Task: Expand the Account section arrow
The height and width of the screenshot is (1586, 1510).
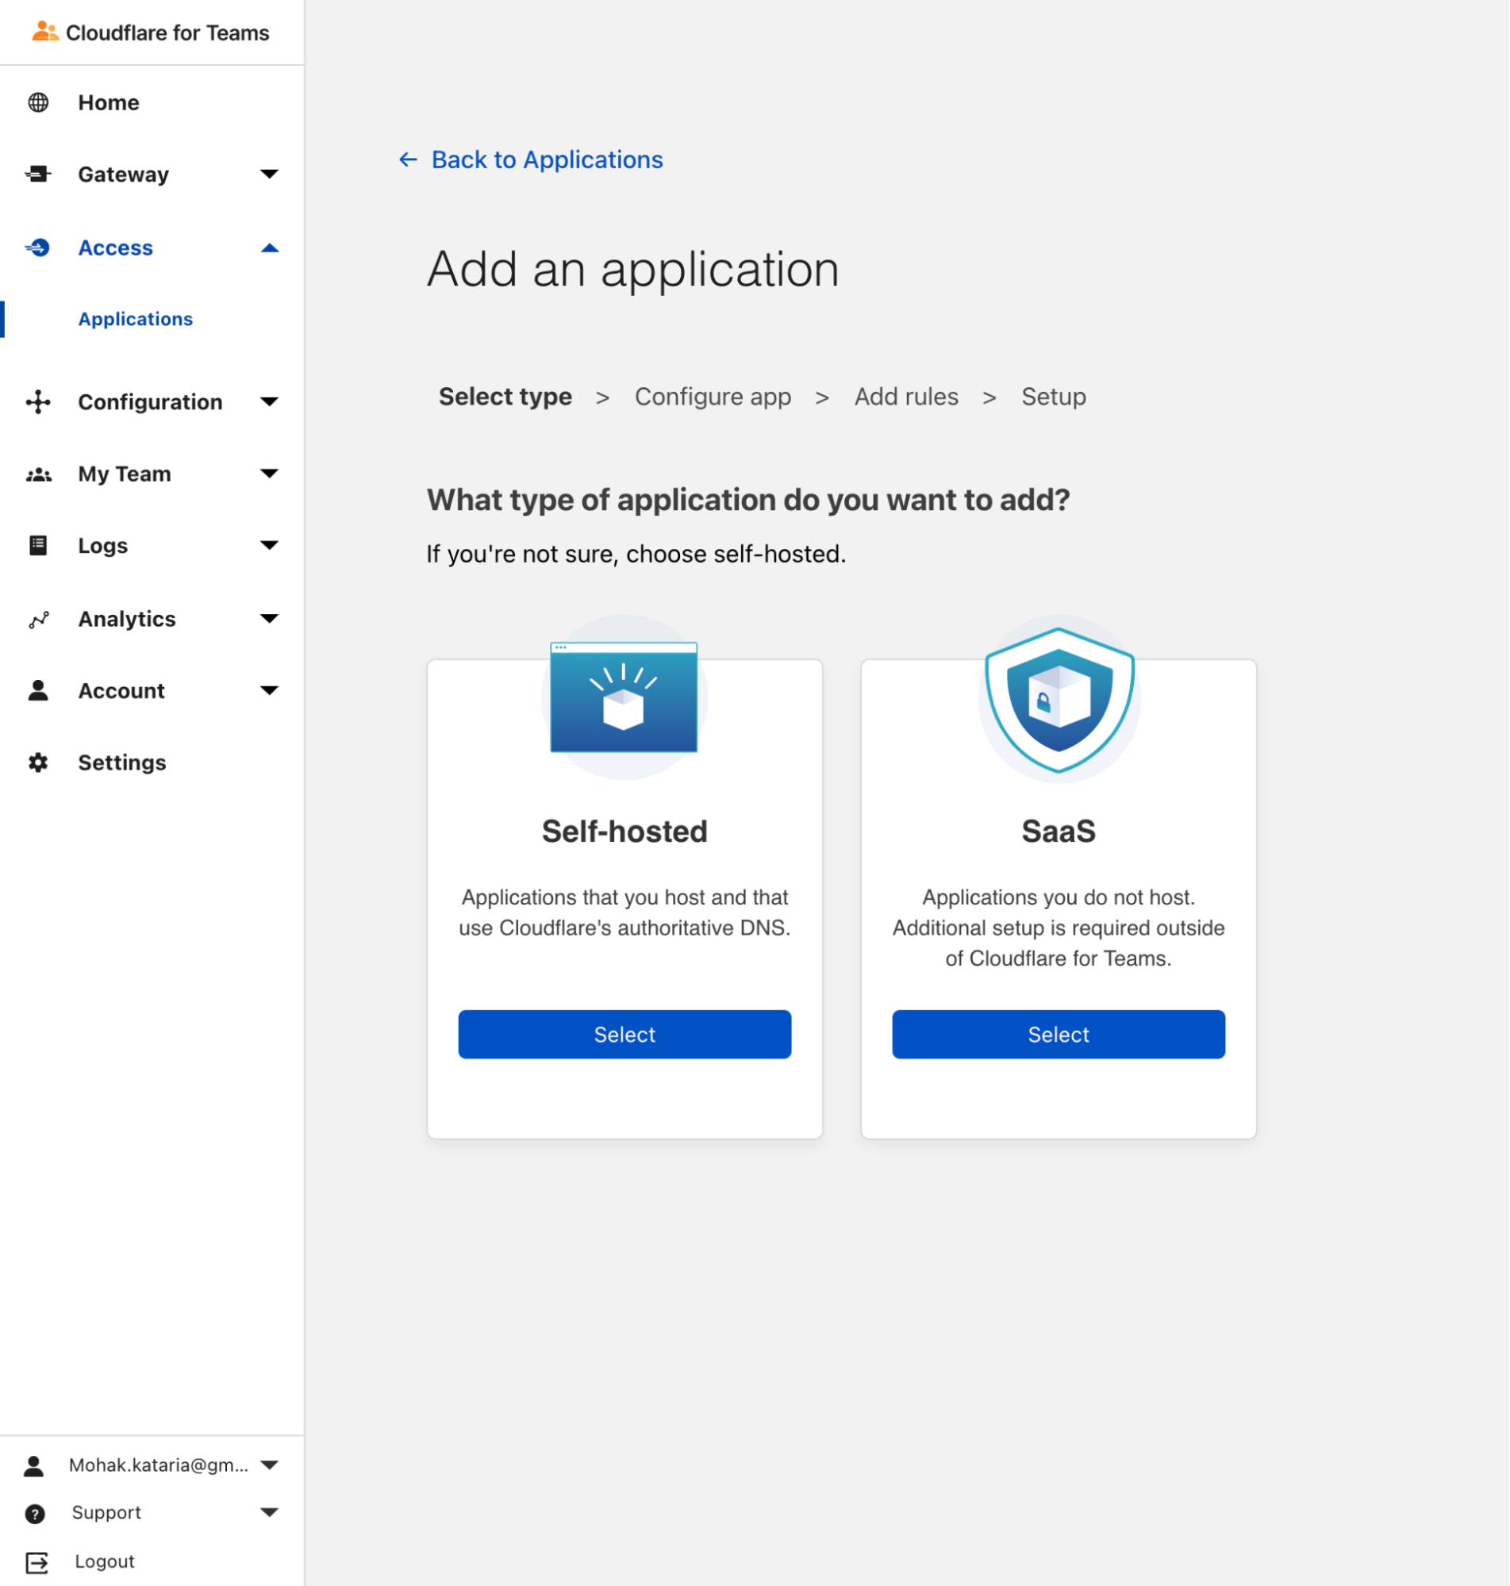Action: point(270,690)
